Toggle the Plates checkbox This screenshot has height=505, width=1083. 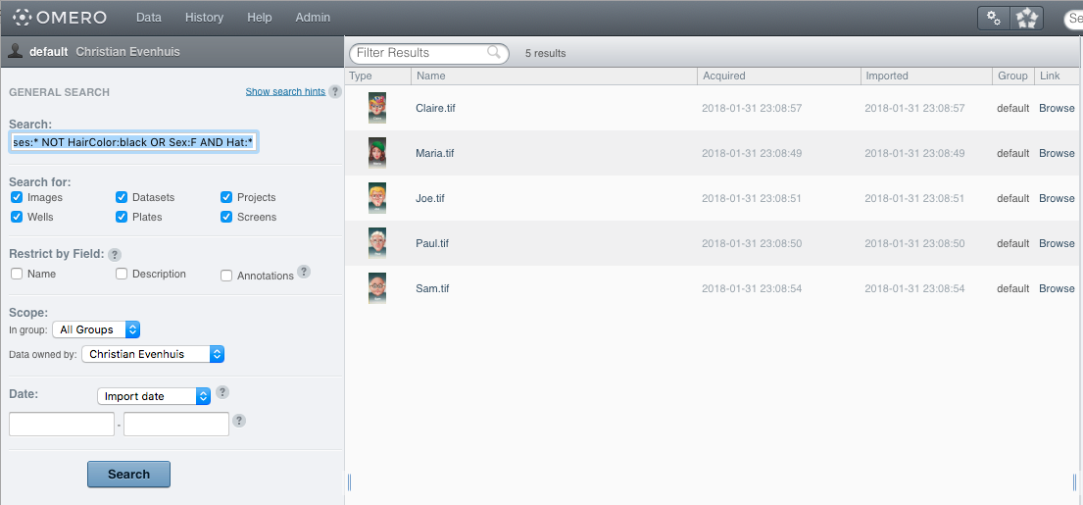coord(122,217)
